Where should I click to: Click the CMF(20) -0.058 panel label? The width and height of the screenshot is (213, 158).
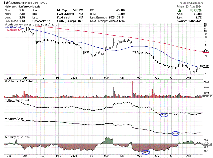coord(19,137)
